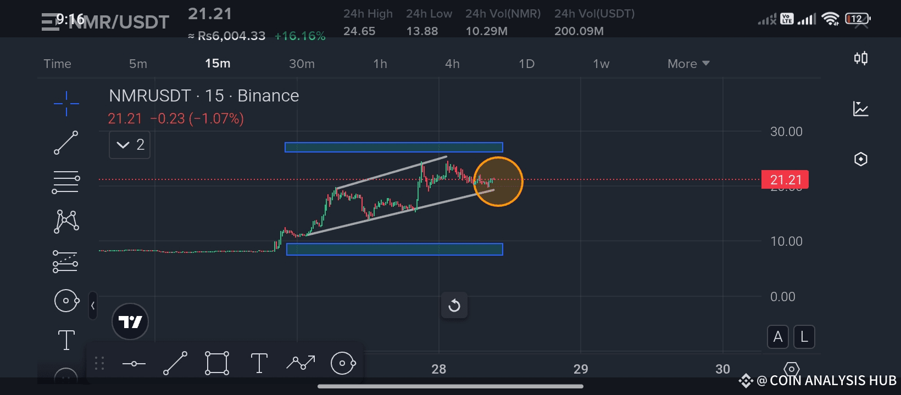
Task: Open the long position forecast tool
Action: click(x=65, y=261)
